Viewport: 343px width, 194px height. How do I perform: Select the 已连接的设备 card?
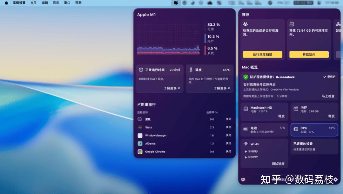click(x=314, y=147)
